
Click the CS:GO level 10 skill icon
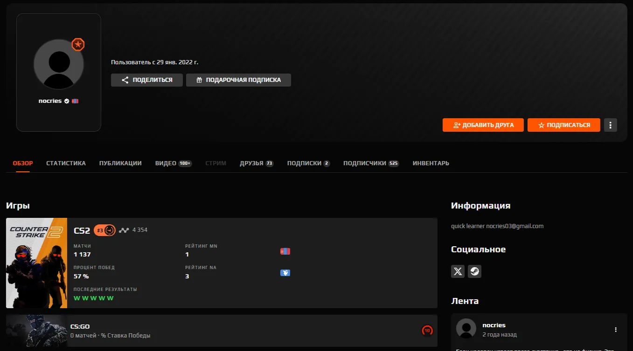pos(427,331)
